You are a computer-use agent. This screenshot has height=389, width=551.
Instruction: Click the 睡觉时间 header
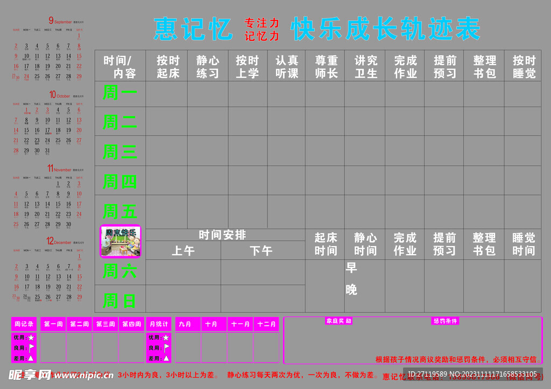pyautogui.click(x=524, y=244)
